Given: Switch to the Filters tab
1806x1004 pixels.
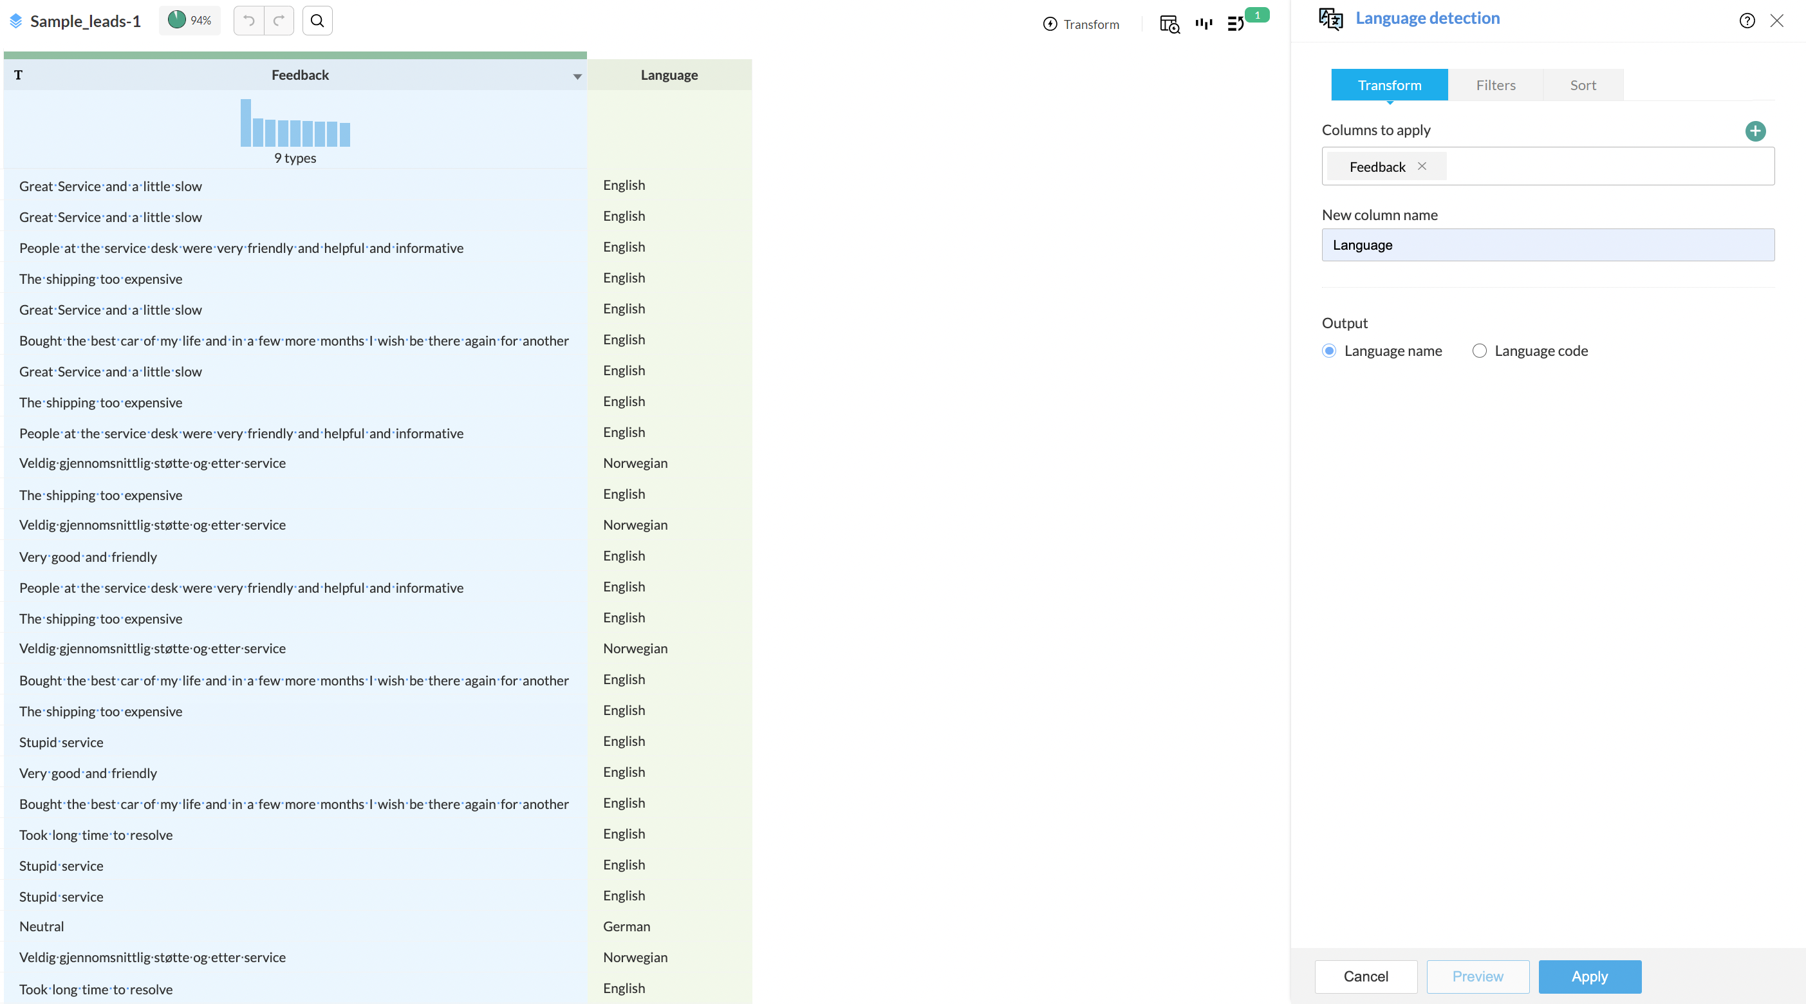Looking at the screenshot, I should 1495,85.
